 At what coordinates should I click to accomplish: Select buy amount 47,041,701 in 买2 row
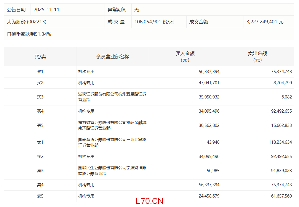click(209, 83)
